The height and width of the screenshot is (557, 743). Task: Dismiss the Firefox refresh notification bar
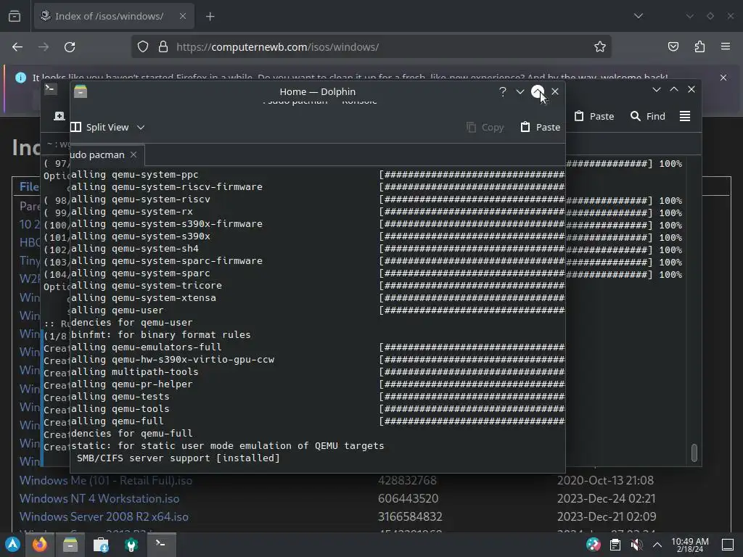[723, 78]
